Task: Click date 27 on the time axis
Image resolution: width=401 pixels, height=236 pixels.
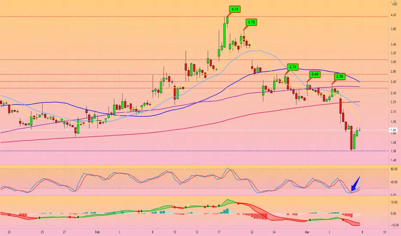Action: pos(64,233)
